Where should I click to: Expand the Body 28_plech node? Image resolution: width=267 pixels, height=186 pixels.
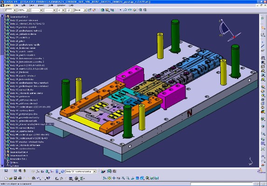tap(5, 41)
